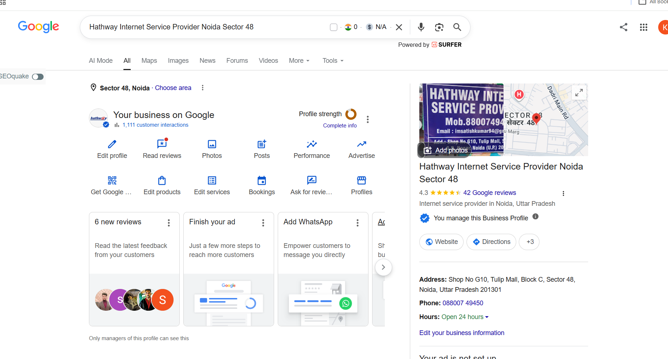Image resolution: width=668 pixels, height=359 pixels.
Task: Open the Videos tab
Action: click(268, 61)
